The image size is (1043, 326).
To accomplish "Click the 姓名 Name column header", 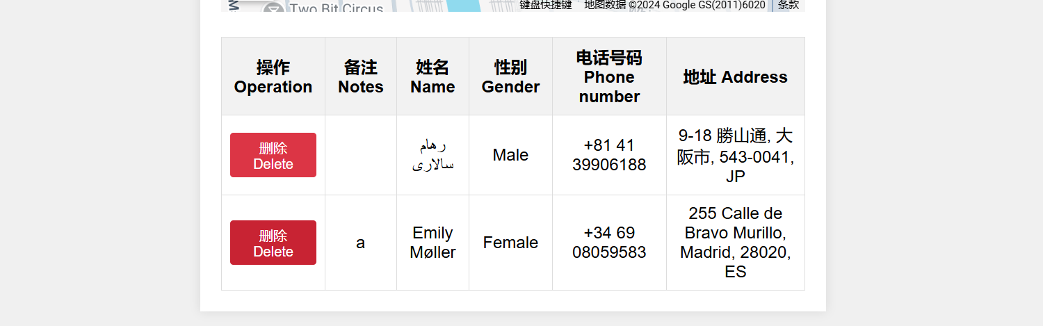I will (x=432, y=76).
